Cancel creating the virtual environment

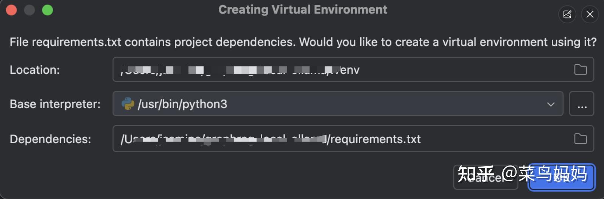(486, 177)
